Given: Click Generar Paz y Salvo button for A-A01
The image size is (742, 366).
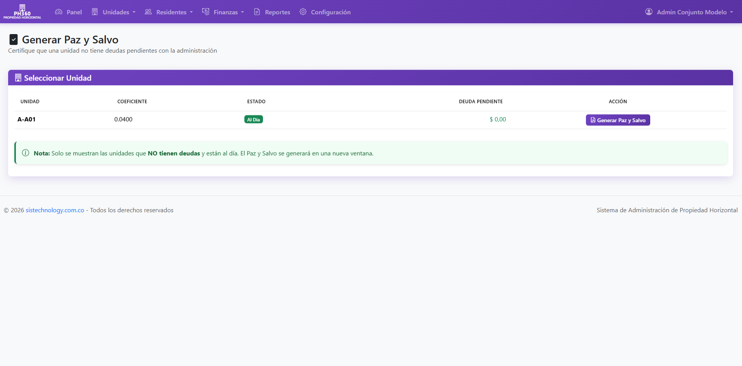Looking at the screenshot, I should tap(618, 120).
